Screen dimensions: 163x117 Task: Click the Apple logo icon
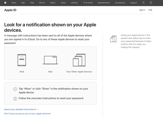coord(5,3)
